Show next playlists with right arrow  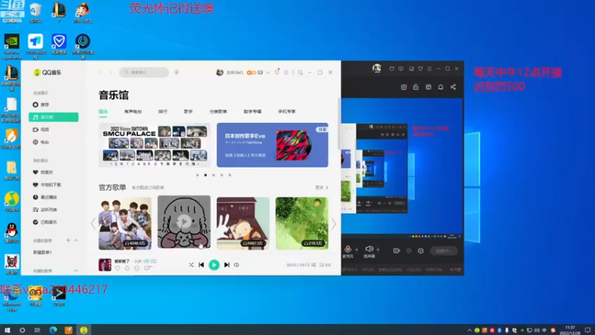(x=333, y=224)
